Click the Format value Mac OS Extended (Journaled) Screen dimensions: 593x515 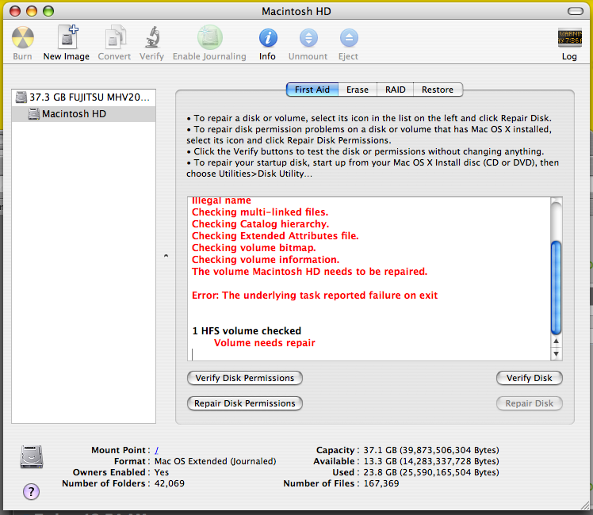click(x=215, y=461)
